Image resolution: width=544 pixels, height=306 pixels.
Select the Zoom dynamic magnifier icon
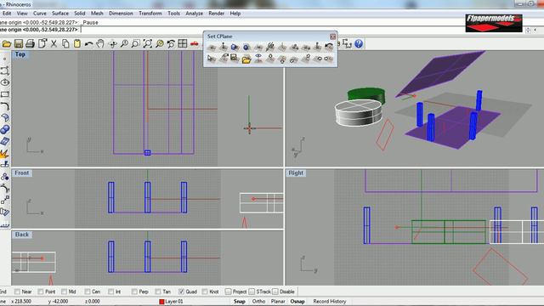124,43
